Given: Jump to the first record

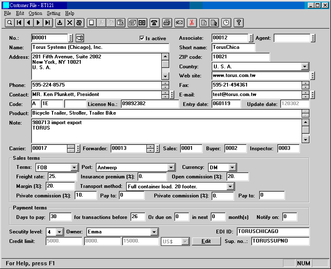Looking at the screenshot, I should pyautogui.click(x=19, y=23).
